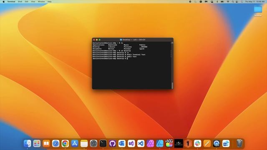The height and width of the screenshot is (150, 267).
Task: Click the Bluetooth menu bar icon
Action: 217,2
